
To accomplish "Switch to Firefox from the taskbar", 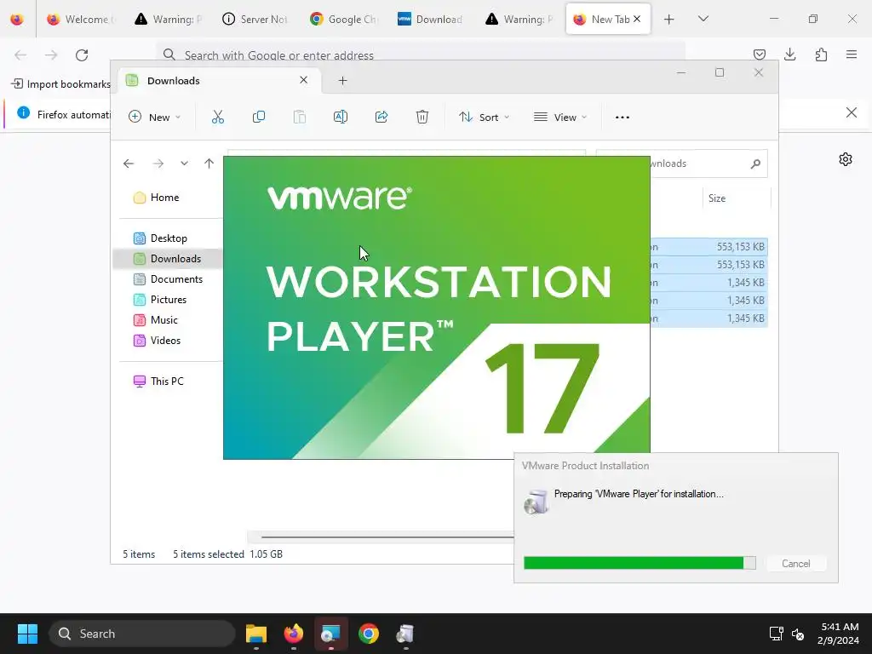I will [294, 634].
